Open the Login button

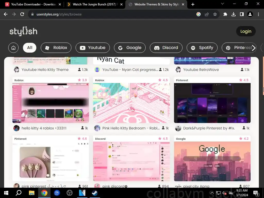(246, 31)
